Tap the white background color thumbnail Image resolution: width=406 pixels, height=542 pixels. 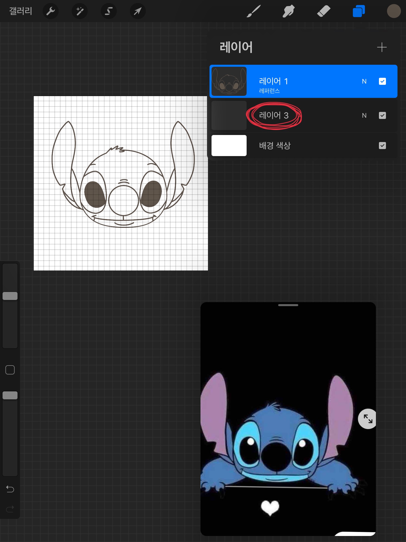tap(229, 146)
